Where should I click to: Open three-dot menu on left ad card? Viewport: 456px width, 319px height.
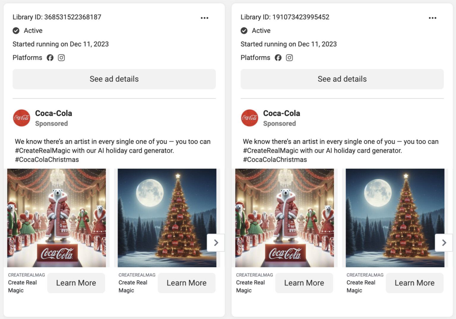tap(204, 18)
